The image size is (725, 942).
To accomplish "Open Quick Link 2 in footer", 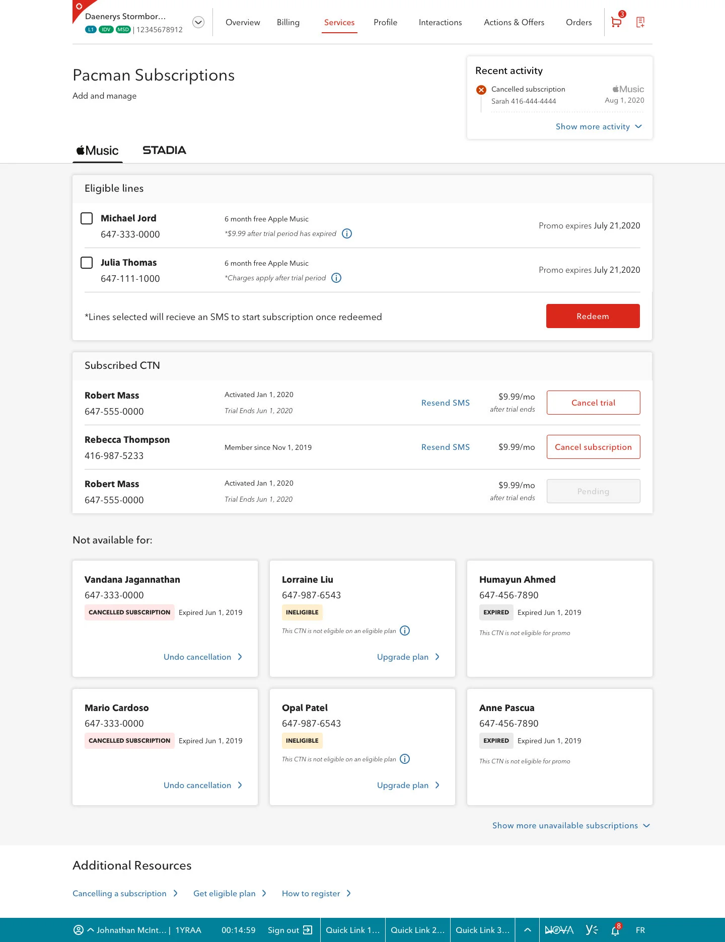I will coord(417,930).
